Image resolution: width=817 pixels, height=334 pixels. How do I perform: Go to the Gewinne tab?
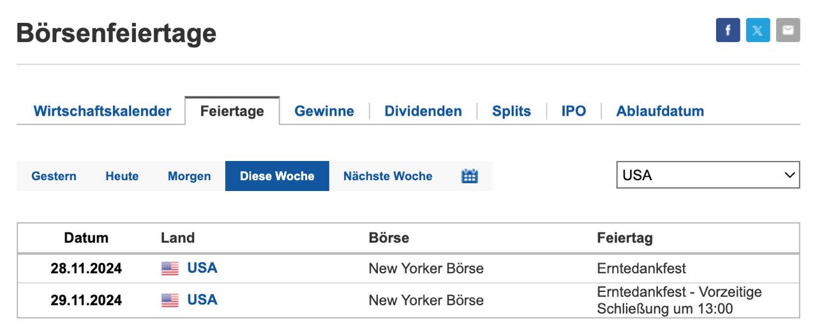point(324,111)
